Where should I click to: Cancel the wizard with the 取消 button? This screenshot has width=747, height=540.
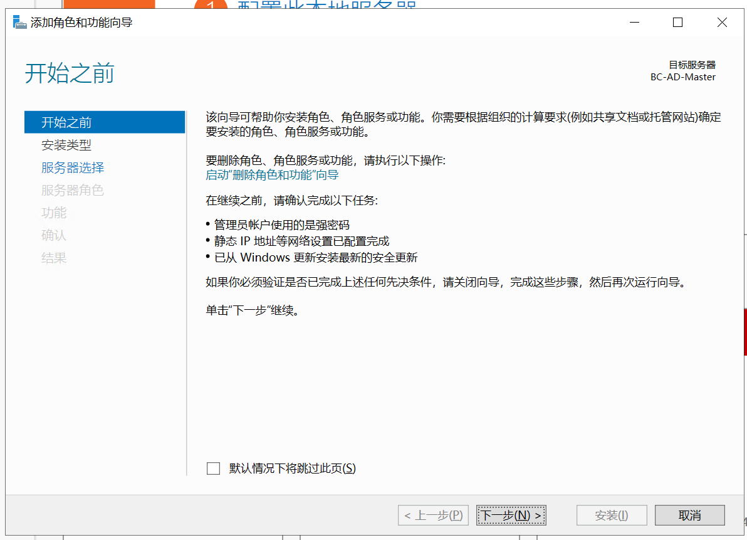click(x=689, y=516)
